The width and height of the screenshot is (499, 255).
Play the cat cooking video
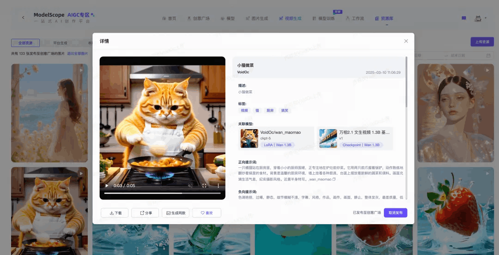coord(107,185)
